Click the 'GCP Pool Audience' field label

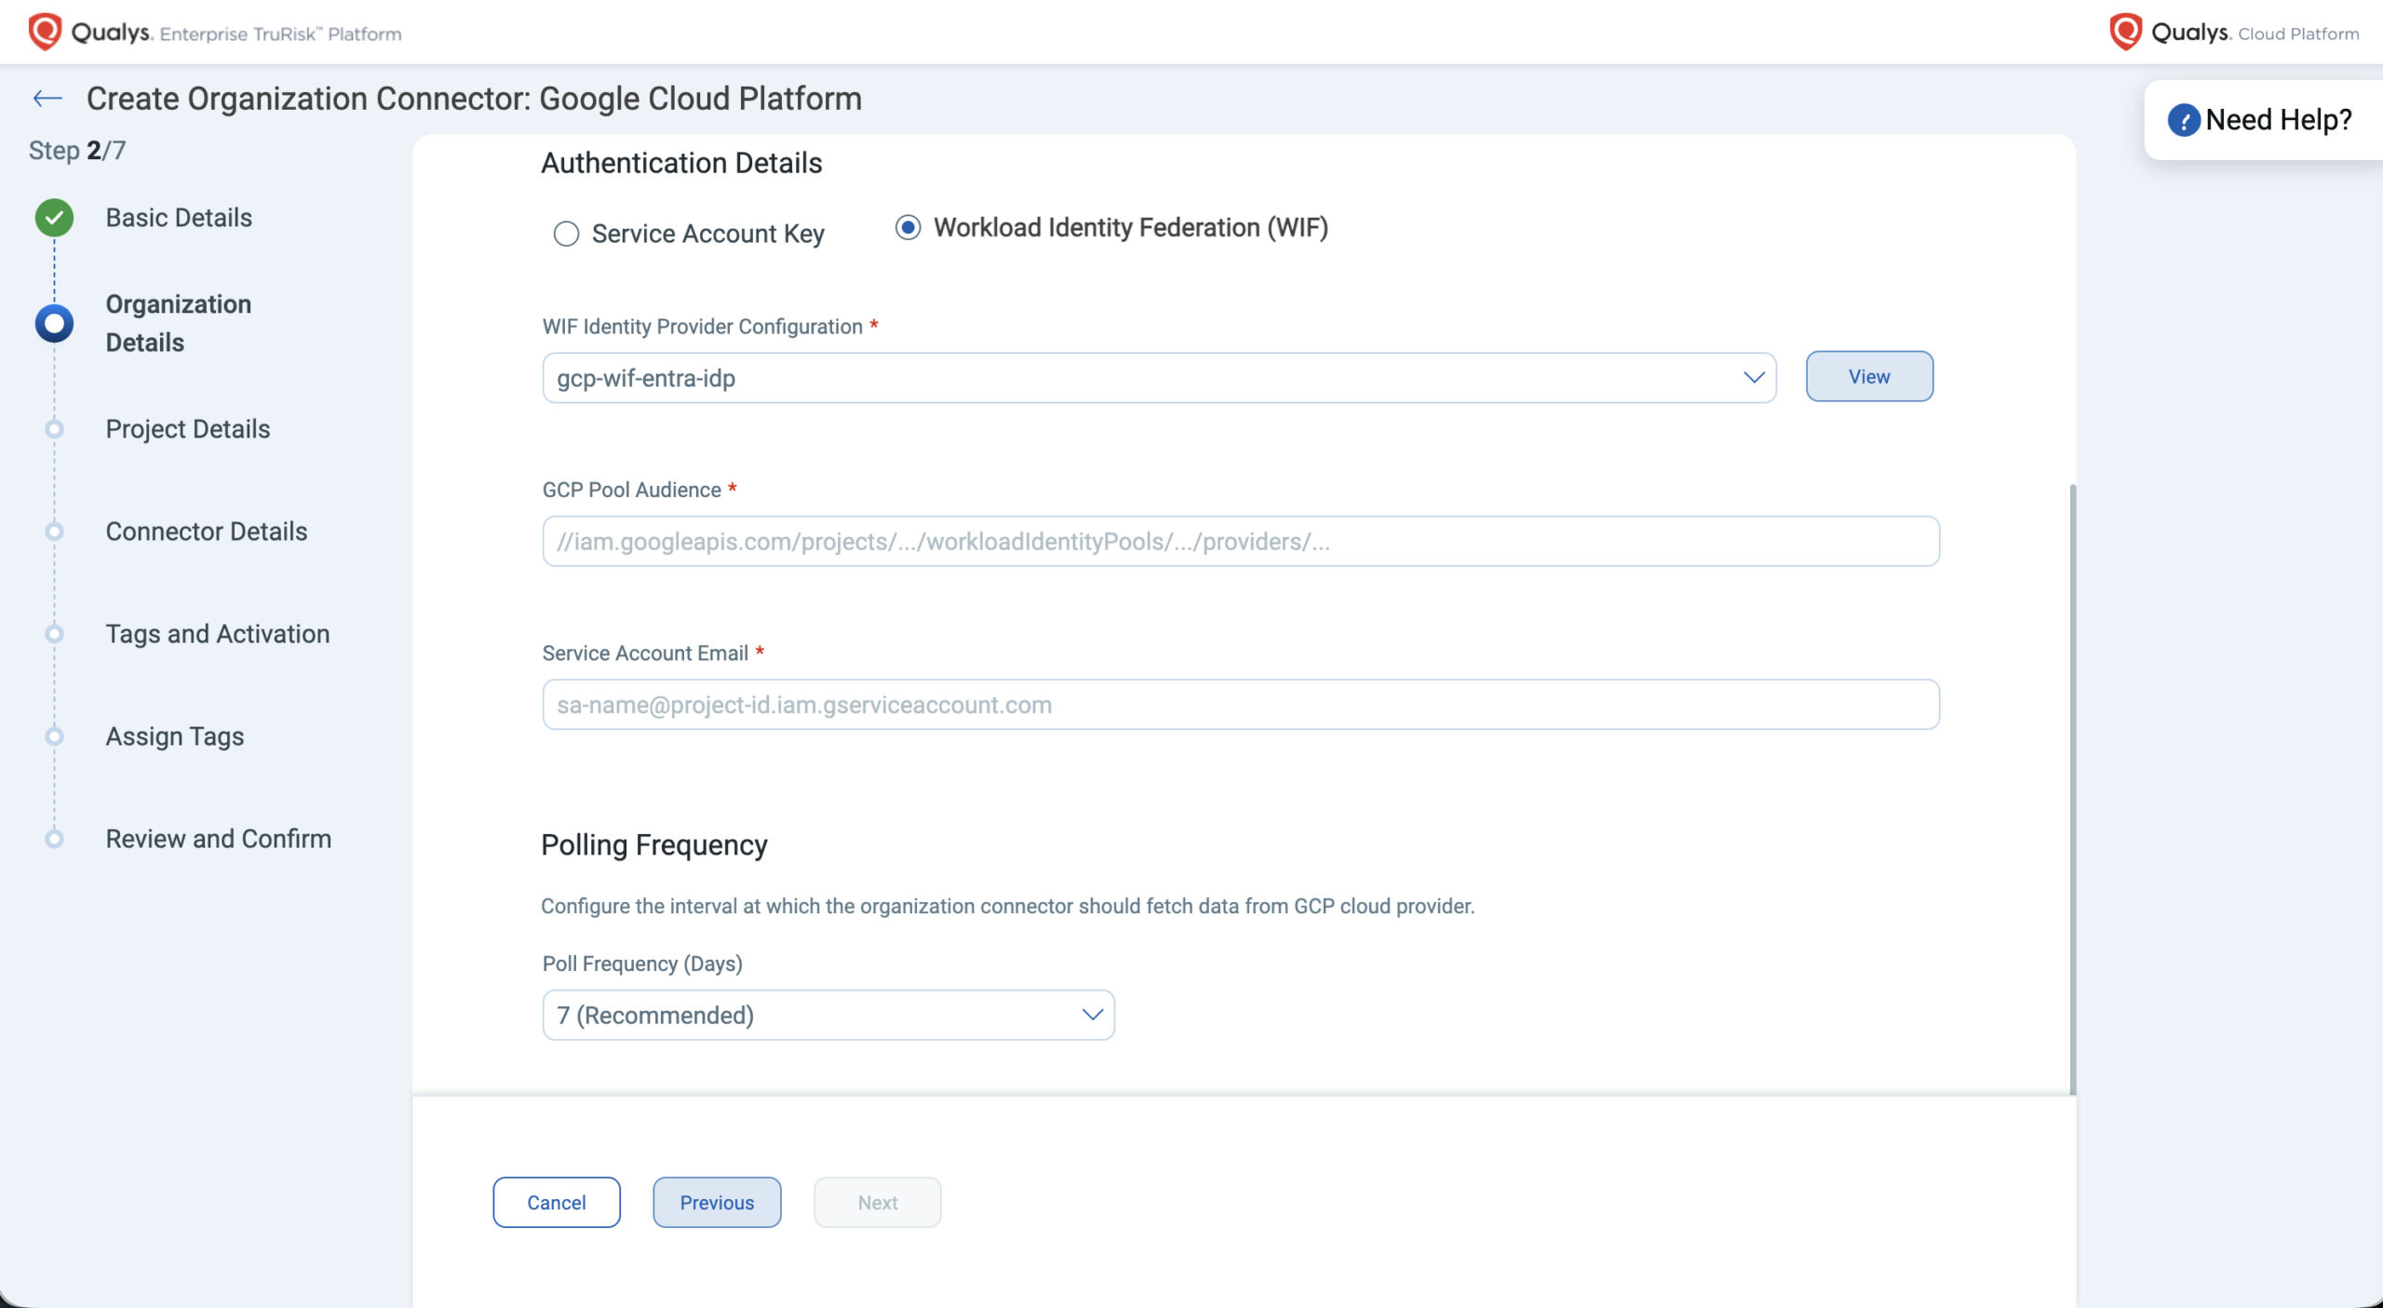coord(632,490)
